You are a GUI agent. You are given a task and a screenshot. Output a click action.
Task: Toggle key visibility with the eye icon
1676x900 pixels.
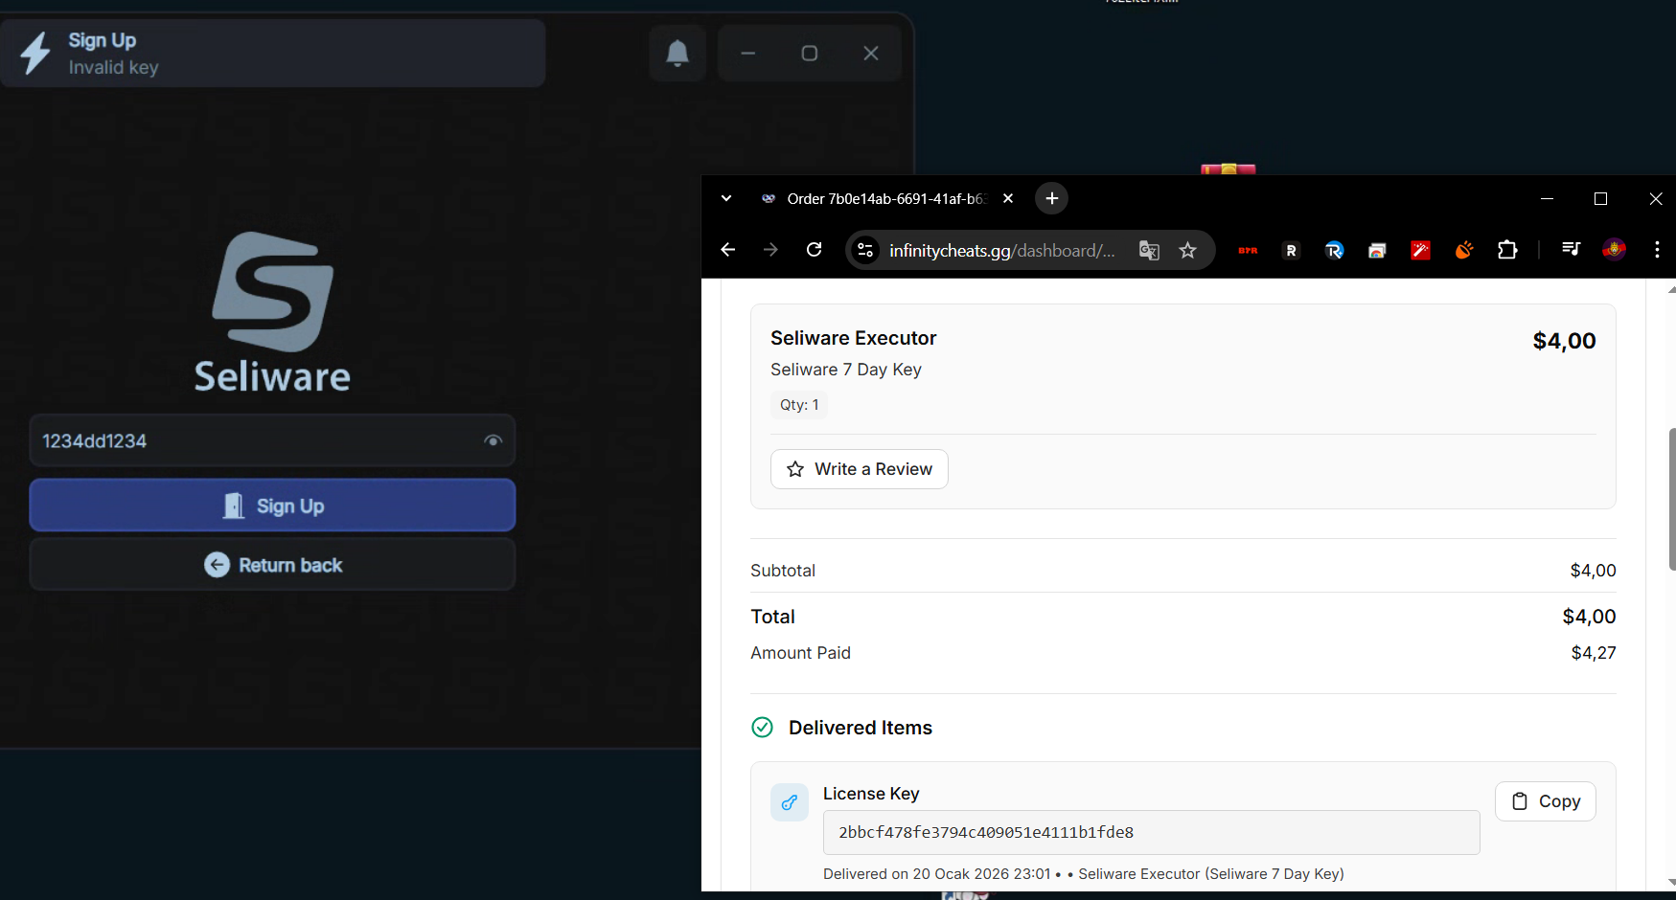493,440
